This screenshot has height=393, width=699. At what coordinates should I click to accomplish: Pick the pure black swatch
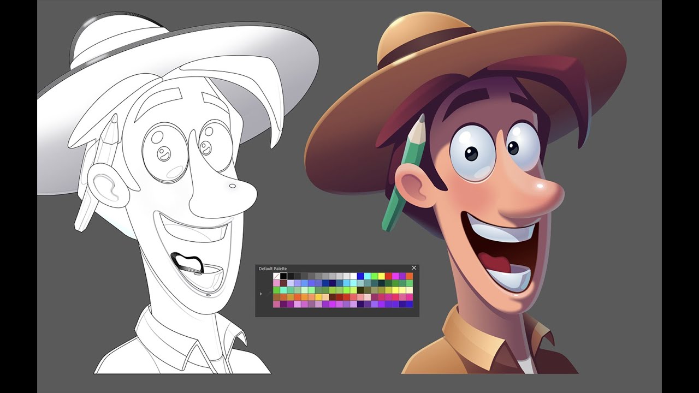tap(283, 276)
